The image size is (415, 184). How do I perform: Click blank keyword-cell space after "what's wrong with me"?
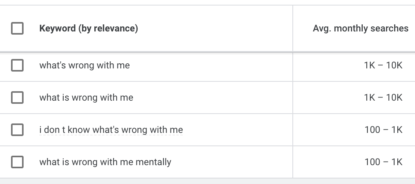(212, 65)
